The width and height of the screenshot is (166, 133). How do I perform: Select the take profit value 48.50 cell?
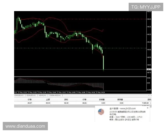point(66,103)
